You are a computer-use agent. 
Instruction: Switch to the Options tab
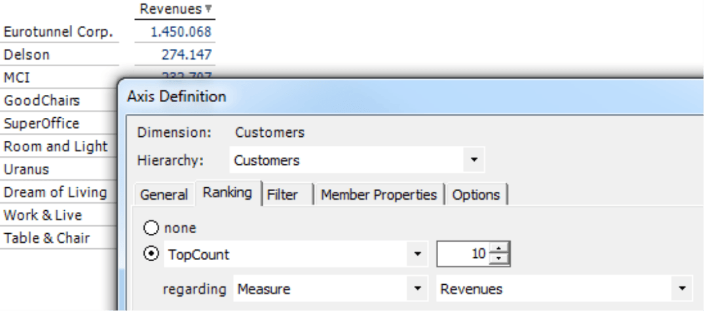tap(476, 195)
